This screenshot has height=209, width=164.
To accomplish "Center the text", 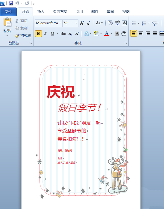I will click(141, 33).
